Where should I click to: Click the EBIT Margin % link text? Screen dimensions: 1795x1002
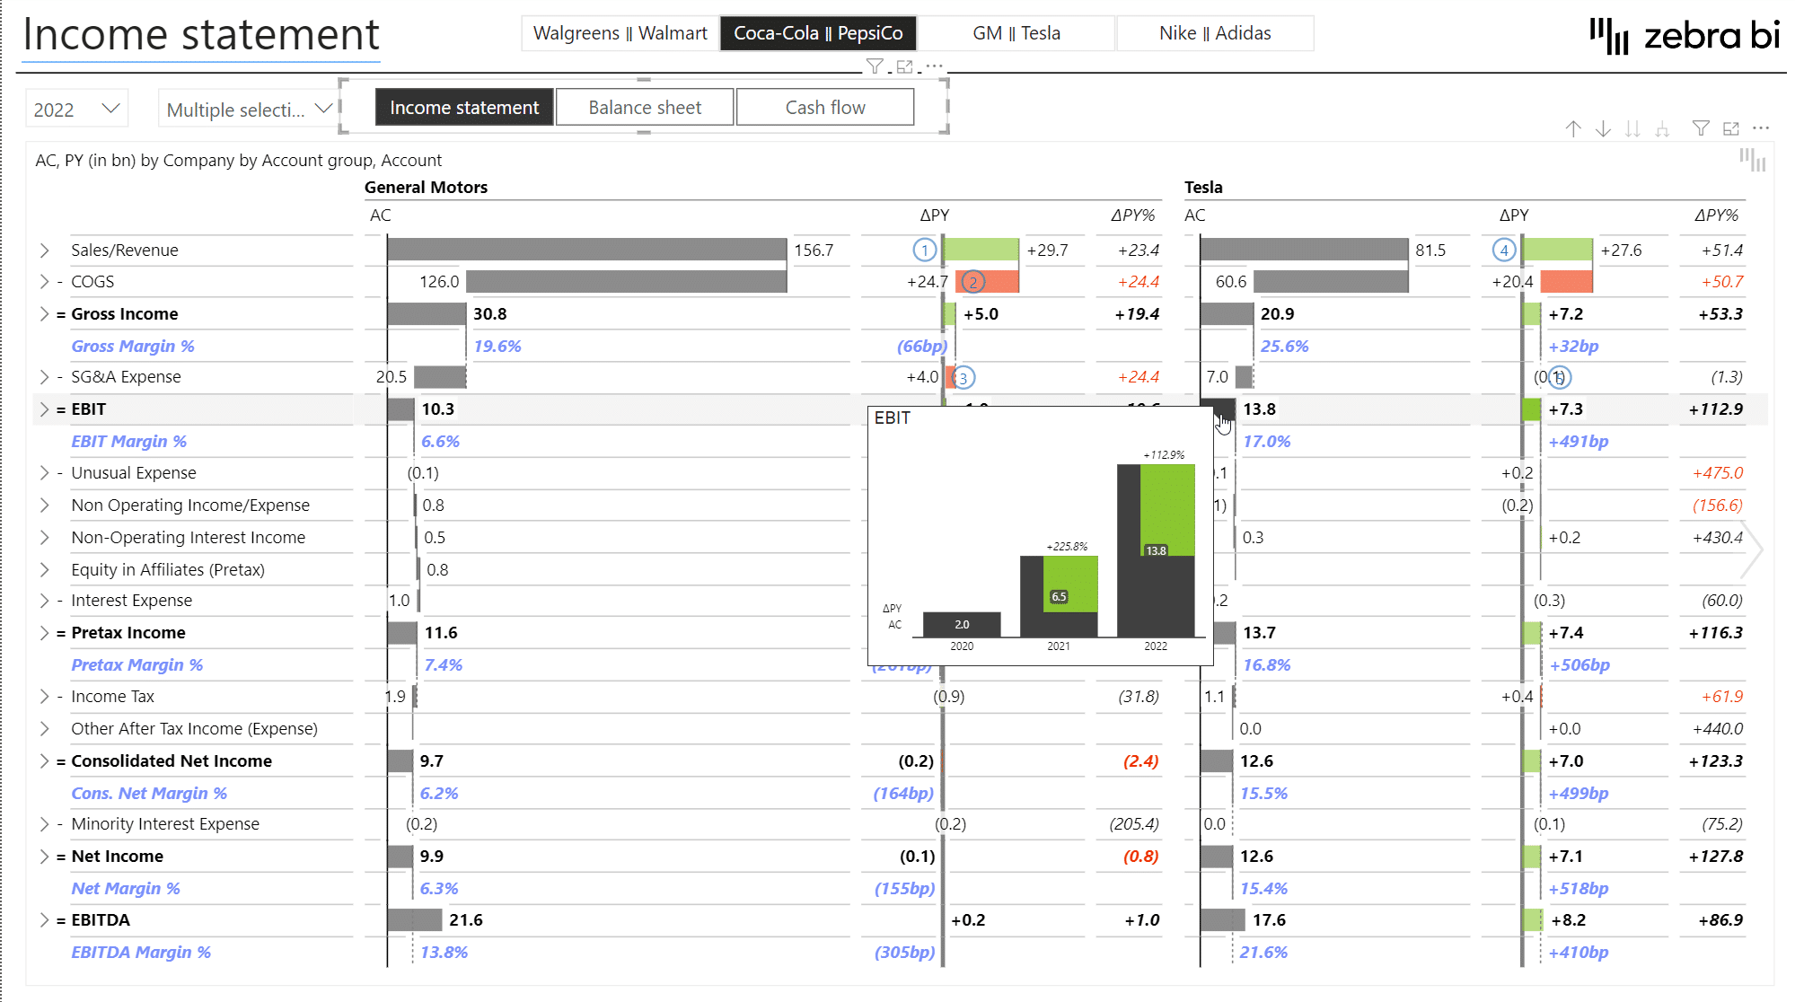click(x=128, y=441)
